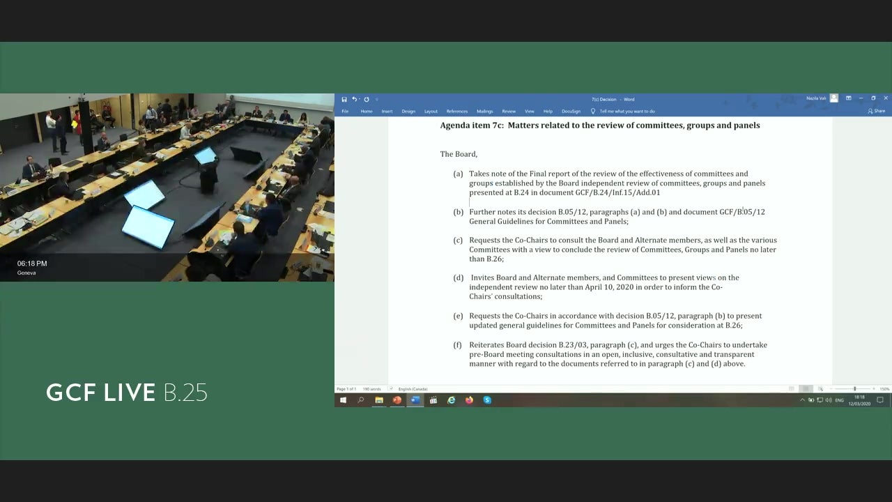Show hidden system tray icons
This screenshot has width=892, height=502.
(802, 400)
